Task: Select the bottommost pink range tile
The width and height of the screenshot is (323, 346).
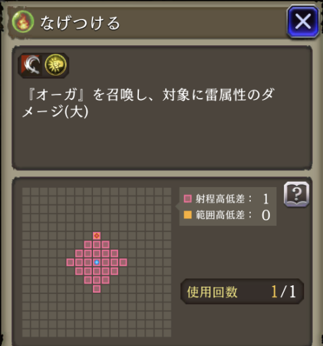Action: coord(96,289)
